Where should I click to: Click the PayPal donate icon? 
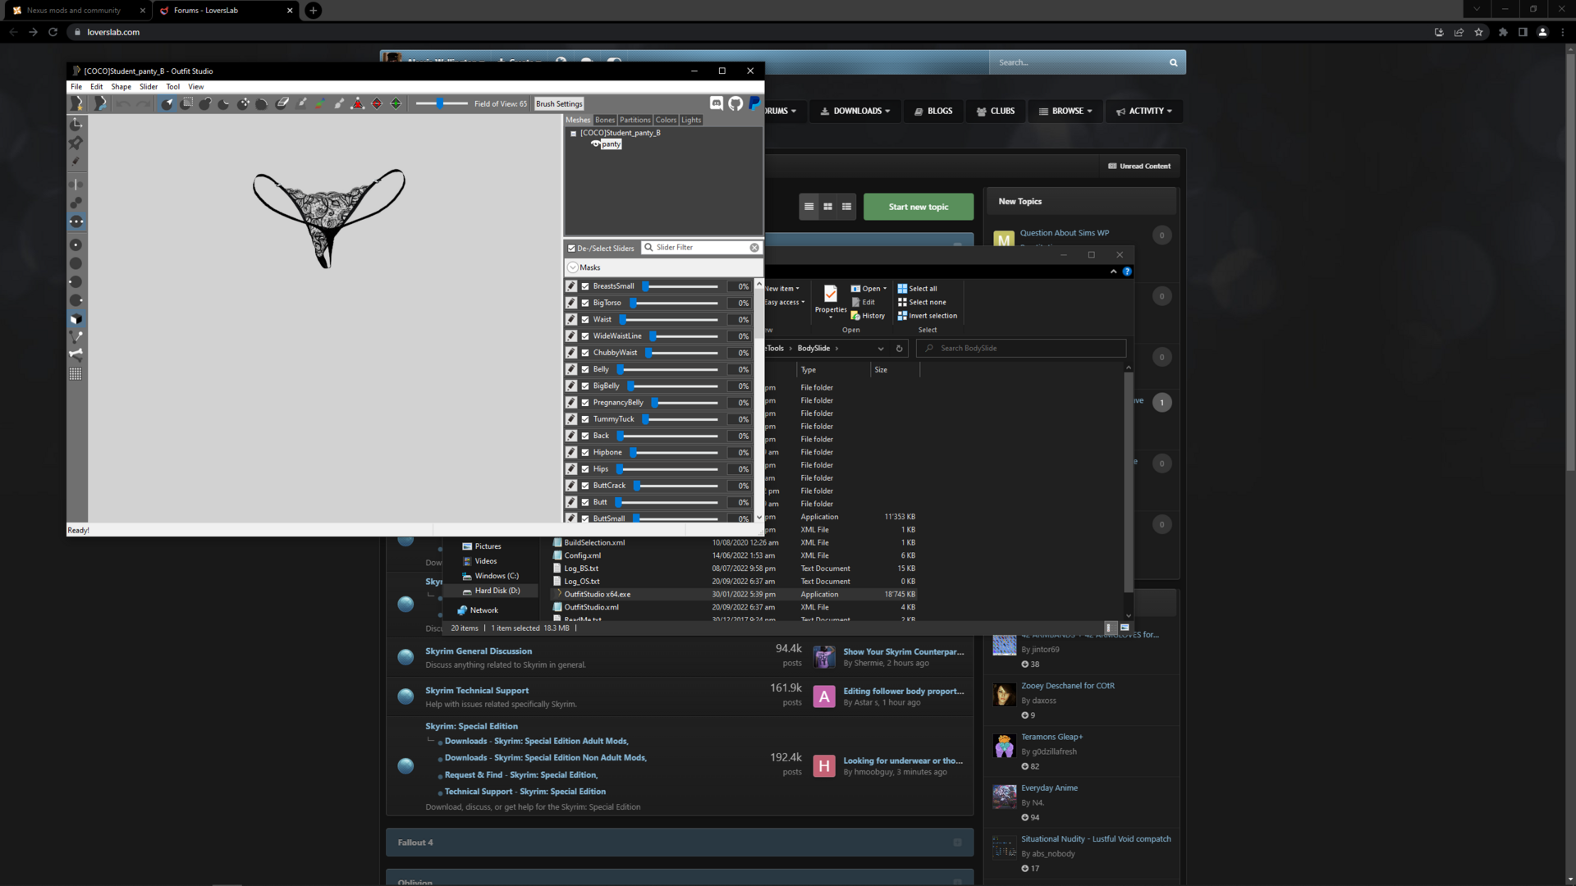tap(754, 103)
